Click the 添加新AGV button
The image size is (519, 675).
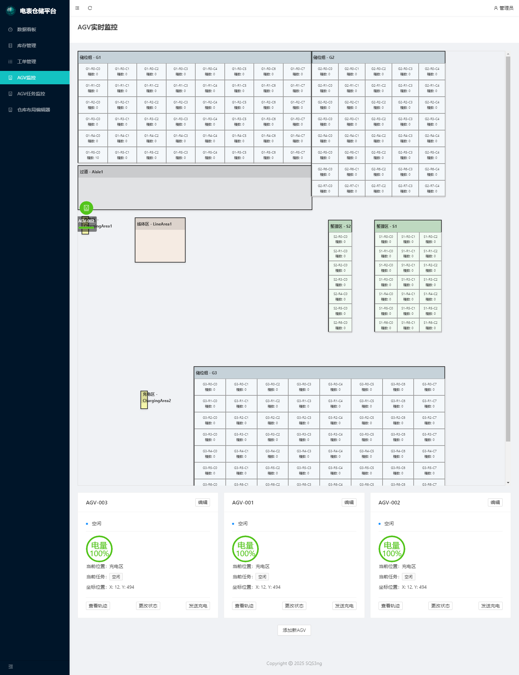pyautogui.click(x=294, y=630)
